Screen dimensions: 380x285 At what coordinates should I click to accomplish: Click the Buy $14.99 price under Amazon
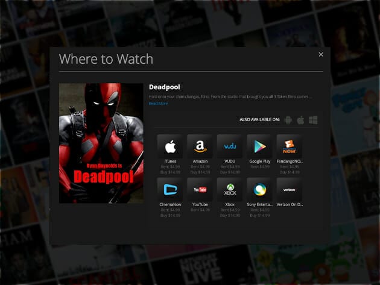pos(200,172)
